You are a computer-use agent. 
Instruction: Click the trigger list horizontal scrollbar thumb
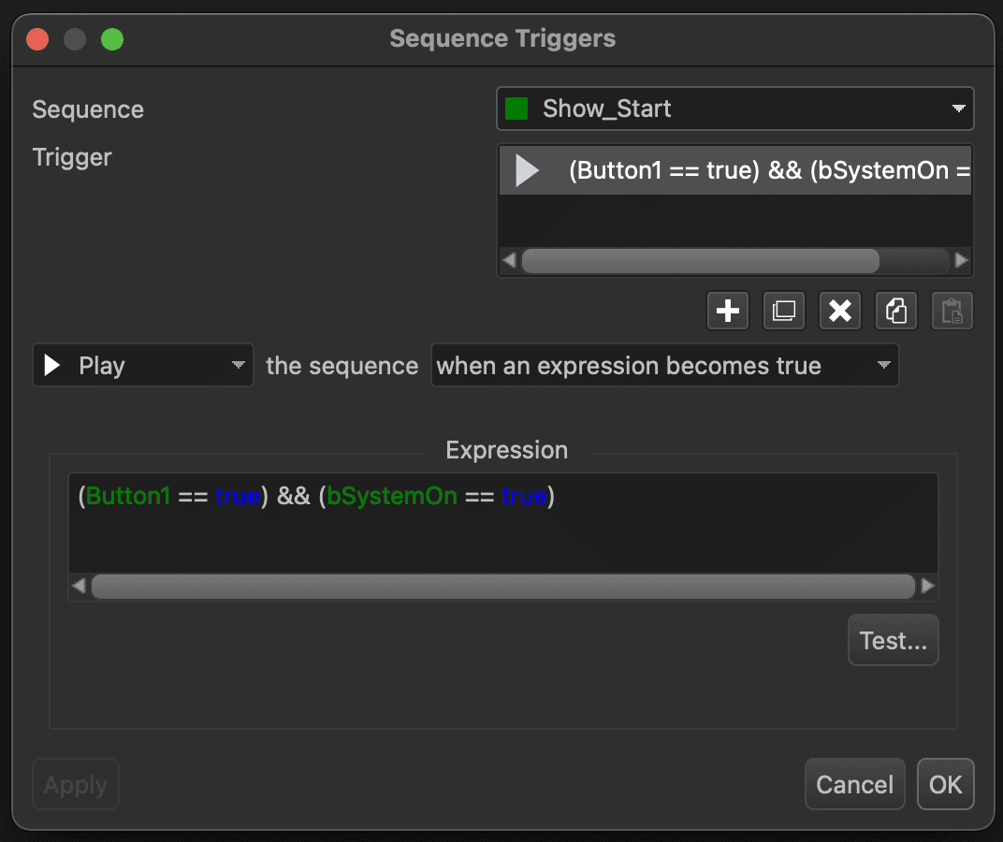coord(700,260)
